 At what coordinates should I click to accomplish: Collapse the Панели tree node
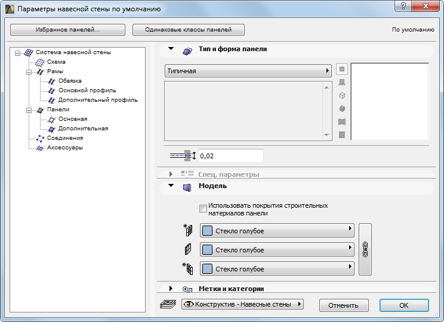[29, 110]
